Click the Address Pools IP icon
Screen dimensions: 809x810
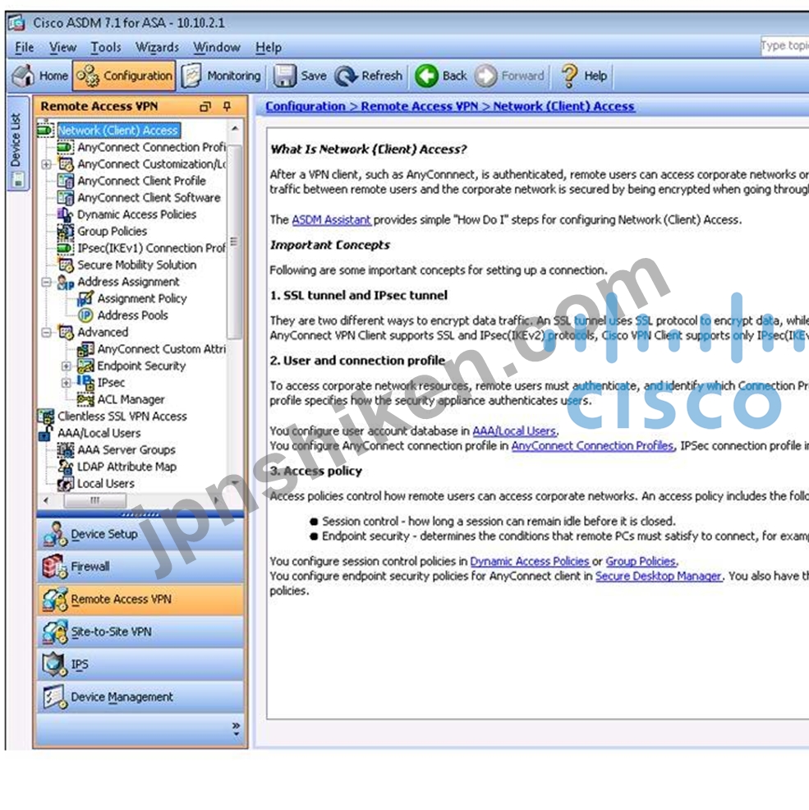85,315
